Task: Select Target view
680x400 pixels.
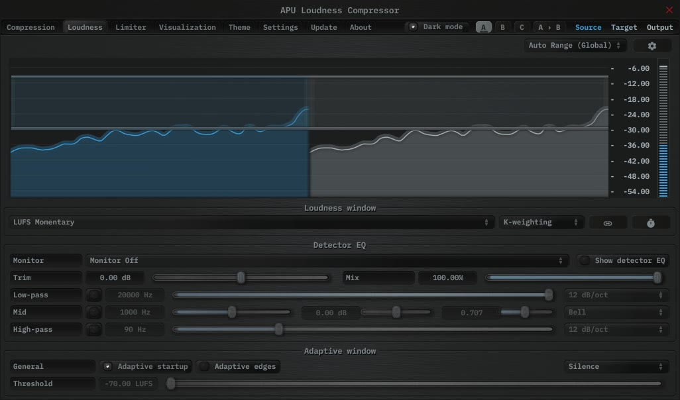Action: 624,27
